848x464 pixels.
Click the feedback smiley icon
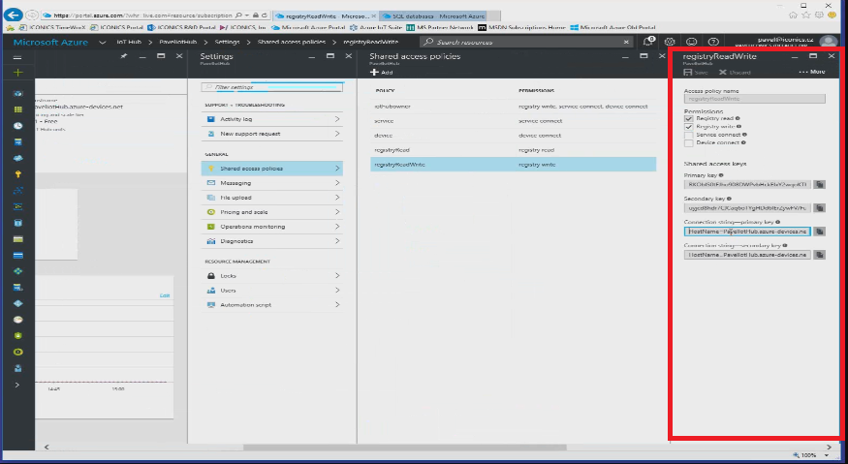tap(691, 42)
